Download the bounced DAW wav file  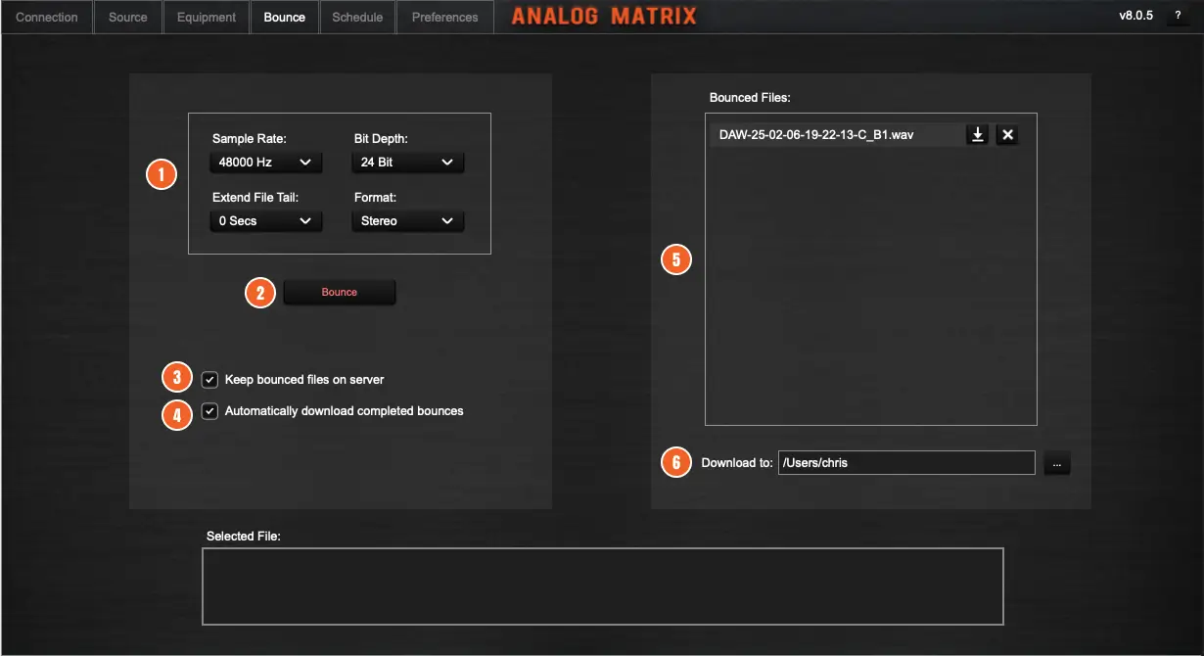coord(977,135)
